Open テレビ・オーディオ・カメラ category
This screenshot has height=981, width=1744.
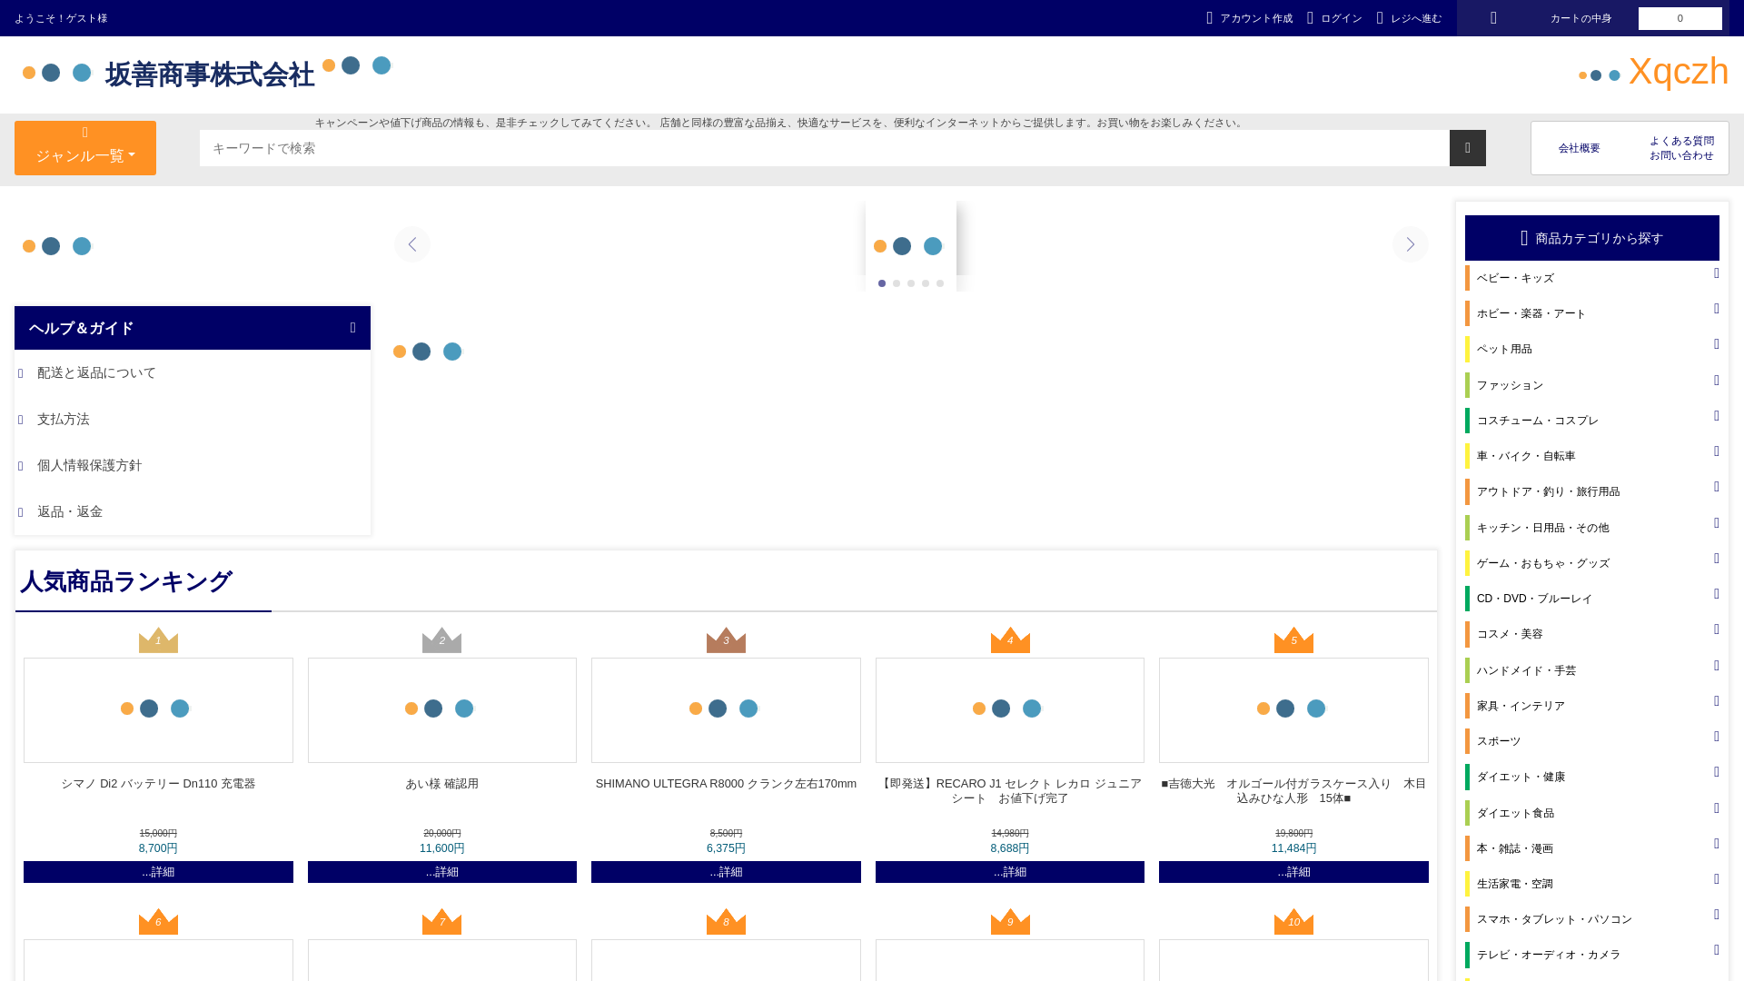1549,955
